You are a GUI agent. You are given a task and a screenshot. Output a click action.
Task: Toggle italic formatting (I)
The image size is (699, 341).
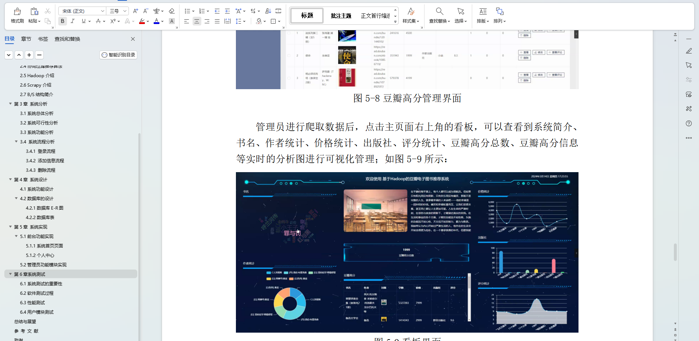pos(72,21)
